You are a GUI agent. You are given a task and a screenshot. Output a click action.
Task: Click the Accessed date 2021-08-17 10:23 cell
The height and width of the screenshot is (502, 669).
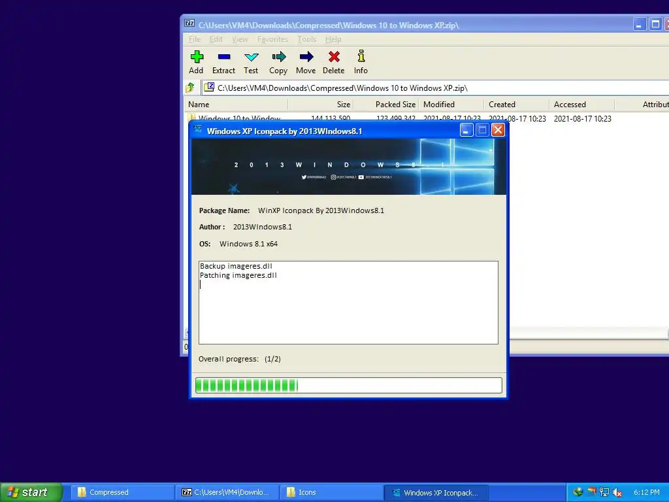pyautogui.click(x=582, y=119)
